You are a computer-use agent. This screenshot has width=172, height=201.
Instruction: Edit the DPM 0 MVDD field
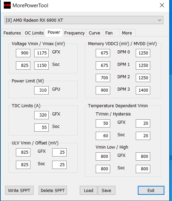(143, 53)
